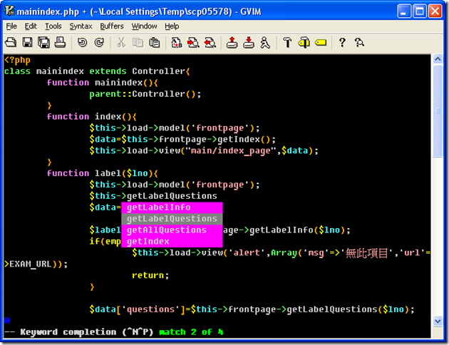This screenshot has width=449, height=345.
Task: Click 'function mainindex(){' line
Action: [x=102, y=83]
